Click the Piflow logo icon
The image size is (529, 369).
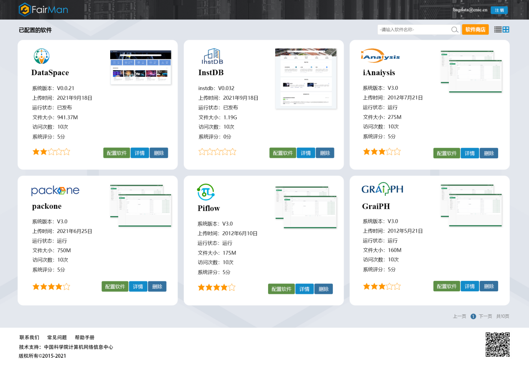[x=205, y=192]
